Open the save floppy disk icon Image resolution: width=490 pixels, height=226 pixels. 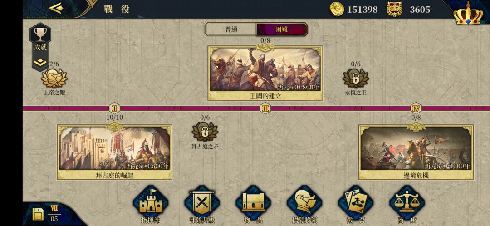tap(38, 214)
